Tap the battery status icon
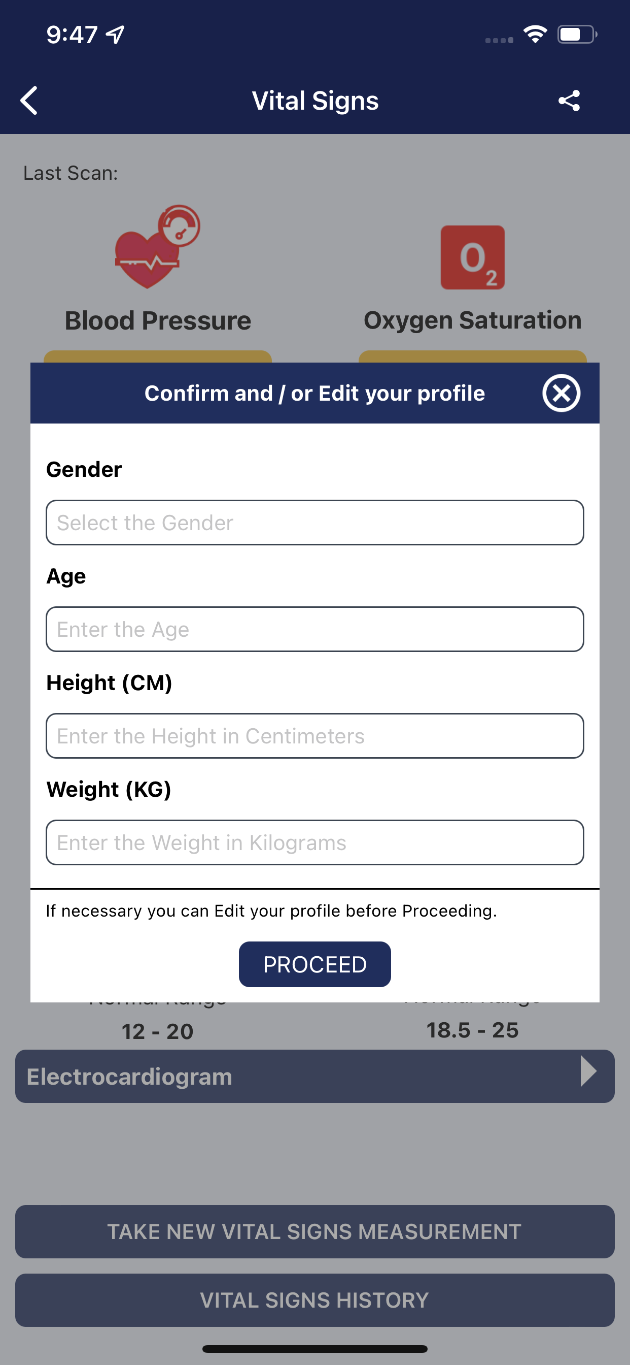630x1365 pixels. coord(577,35)
